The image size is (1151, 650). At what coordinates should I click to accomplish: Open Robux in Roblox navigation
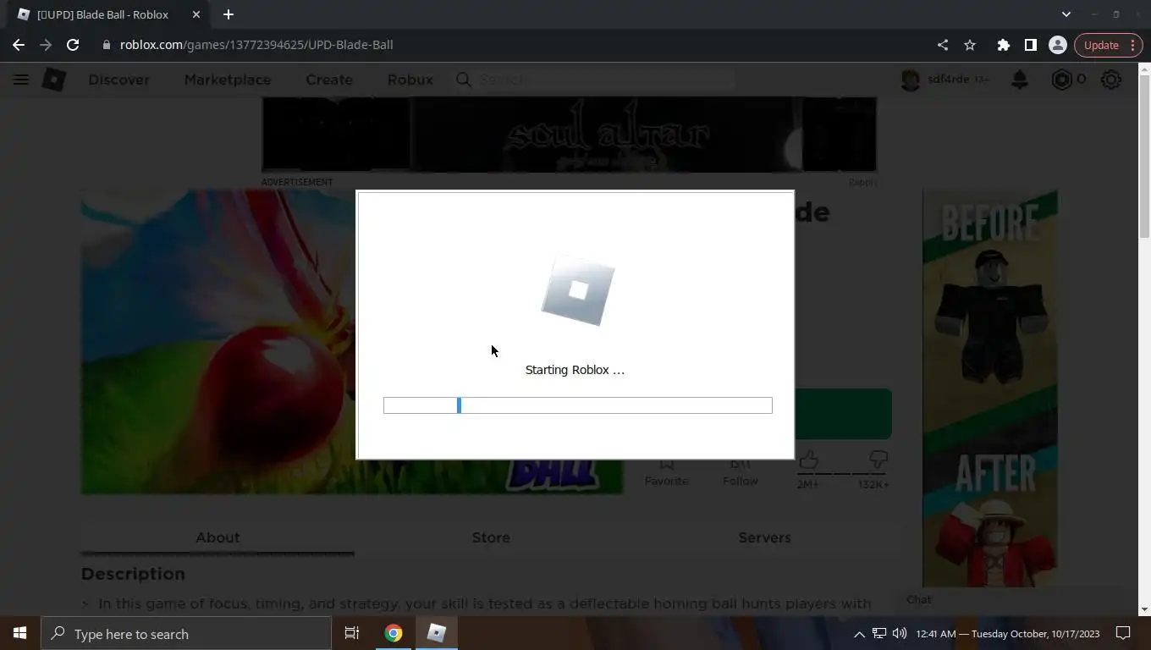point(410,80)
